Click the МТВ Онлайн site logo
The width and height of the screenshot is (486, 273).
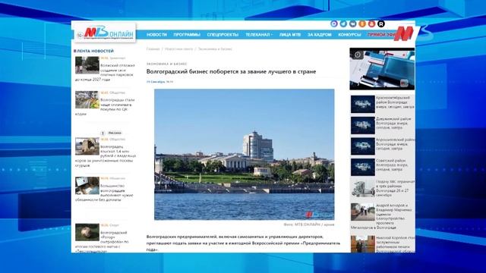pyautogui.click(x=106, y=33)
